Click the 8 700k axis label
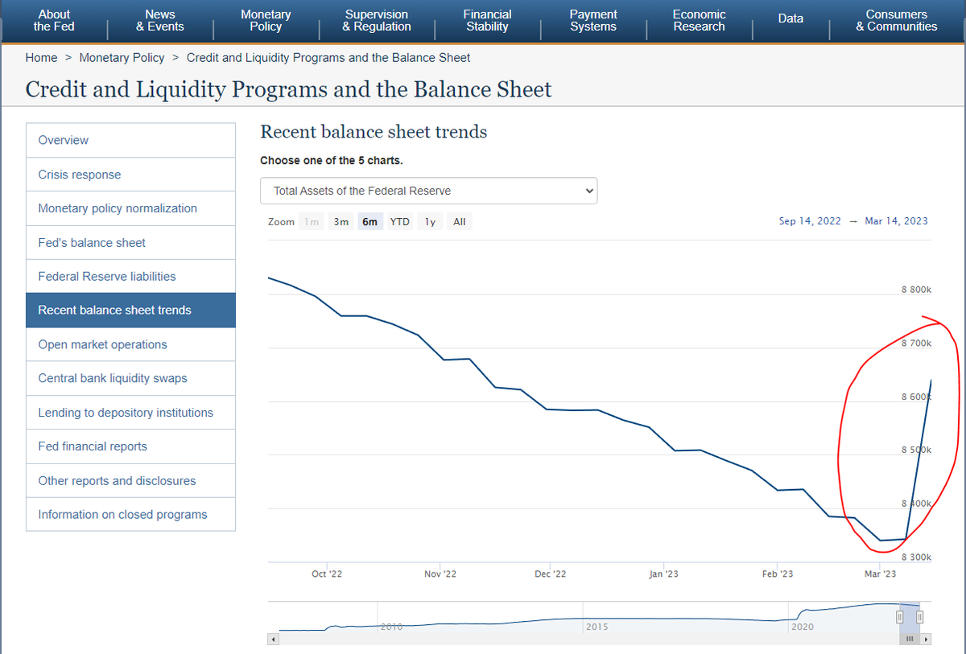This screenshot has width=966, height=654. [x=916, y=343]
